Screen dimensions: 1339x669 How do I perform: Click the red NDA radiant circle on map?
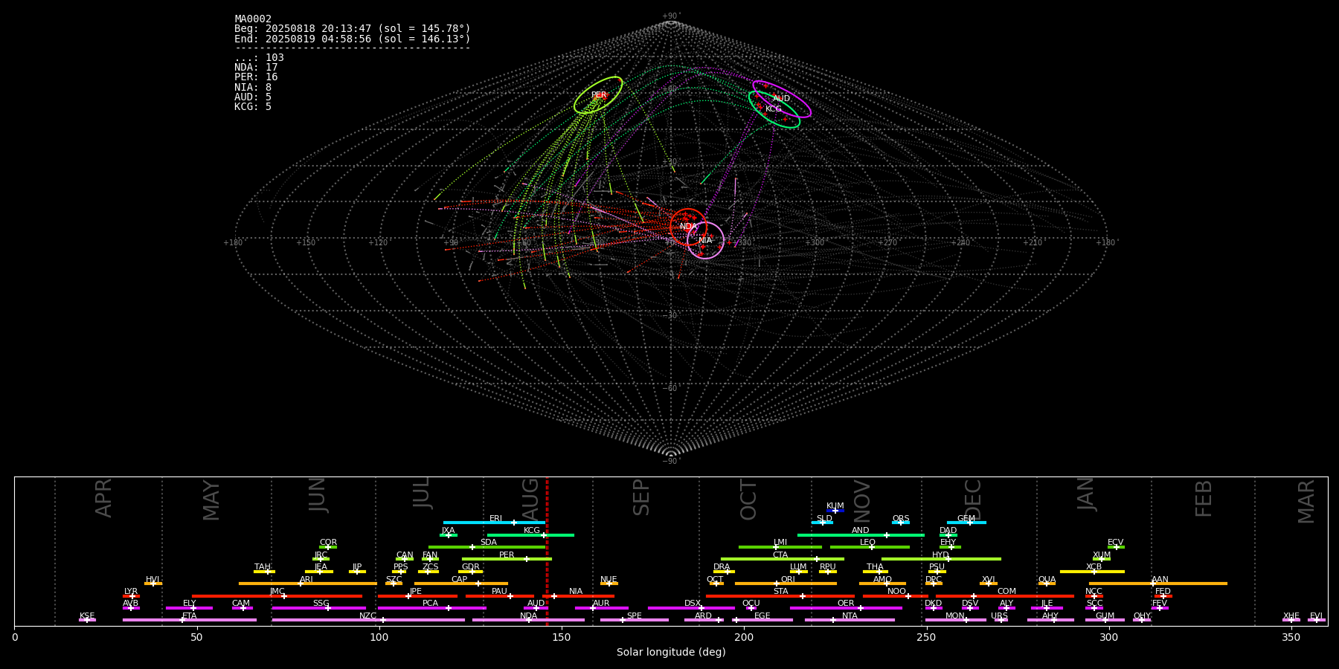[688, 227]
